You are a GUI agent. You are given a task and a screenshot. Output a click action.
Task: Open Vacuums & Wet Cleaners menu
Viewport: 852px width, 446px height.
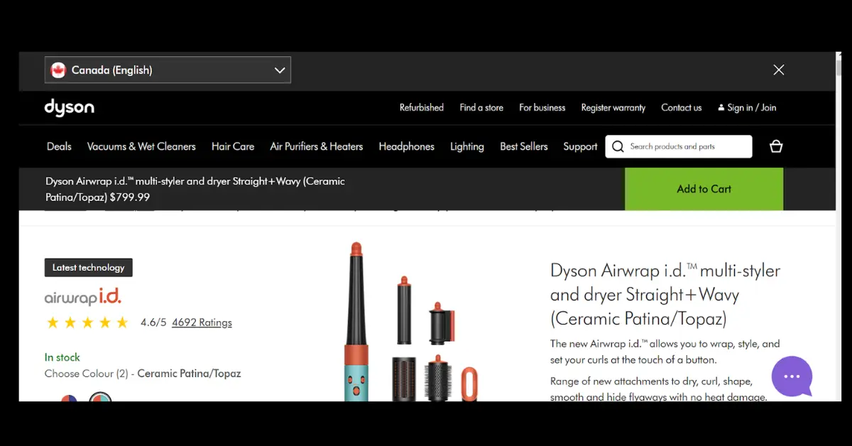click(x=141, y=146)
